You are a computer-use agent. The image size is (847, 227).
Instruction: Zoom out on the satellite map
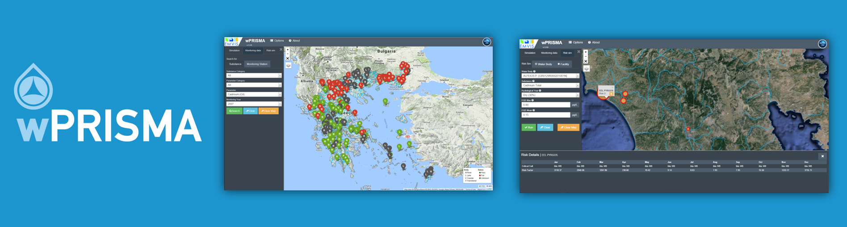click(x=586, y=57)
